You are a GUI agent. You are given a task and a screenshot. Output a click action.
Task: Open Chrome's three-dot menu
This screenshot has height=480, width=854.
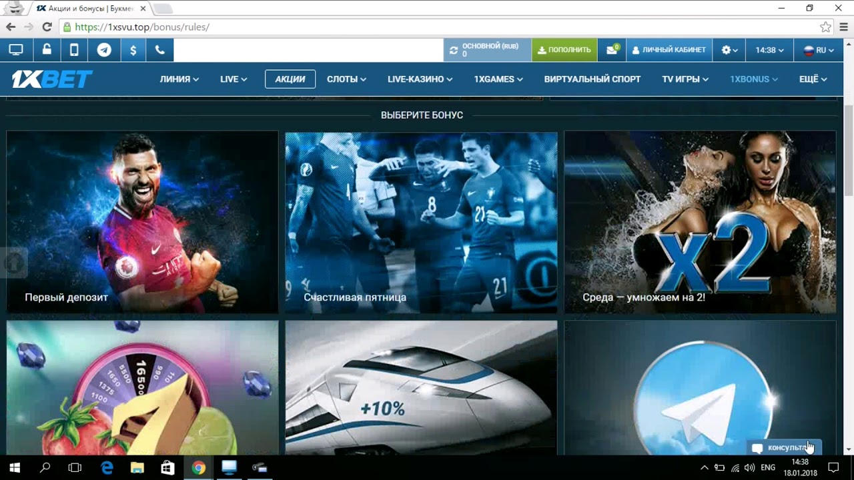coord(843,27)
